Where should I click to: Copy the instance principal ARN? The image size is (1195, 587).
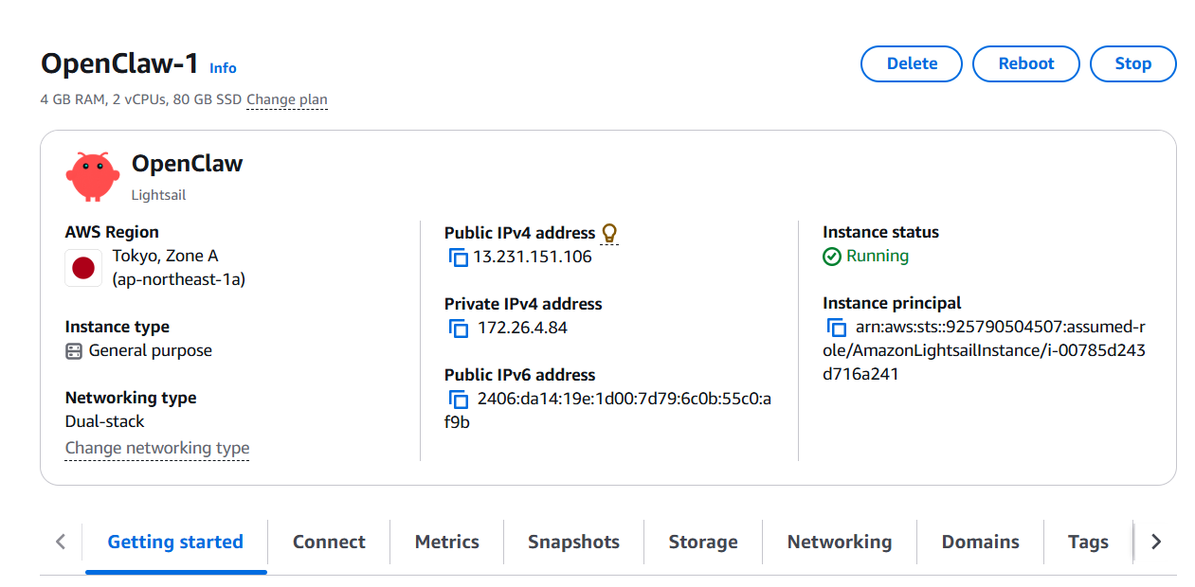tap(837, 328)
